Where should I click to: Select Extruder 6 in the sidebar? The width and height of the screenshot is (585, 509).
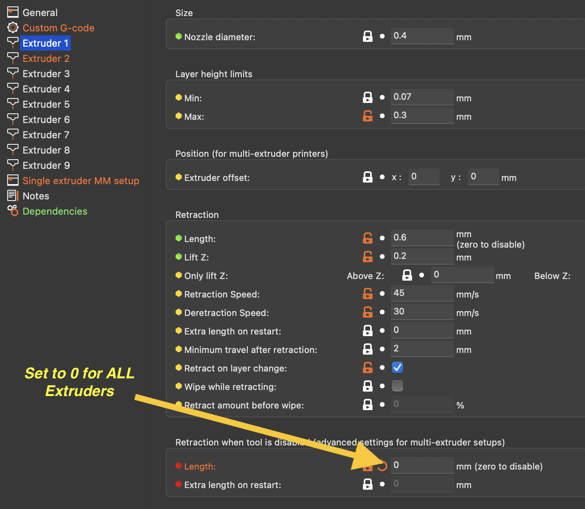click(46, 119)
